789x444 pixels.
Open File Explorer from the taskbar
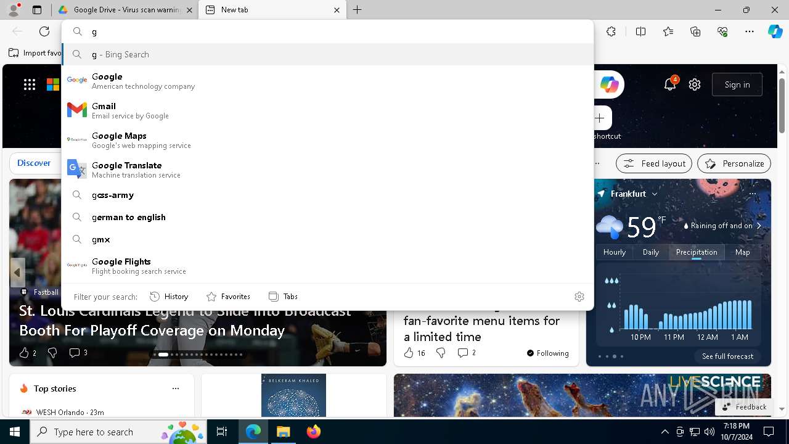[x=284, y=432]
